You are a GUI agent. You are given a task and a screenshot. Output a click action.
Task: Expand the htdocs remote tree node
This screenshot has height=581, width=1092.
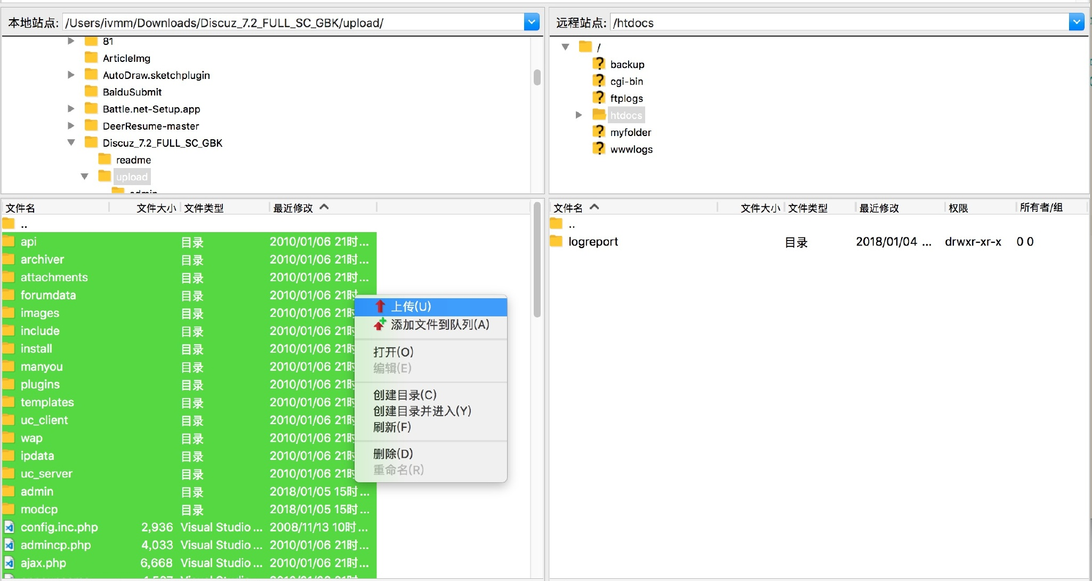pyautogui.click(x=579, y=115)
